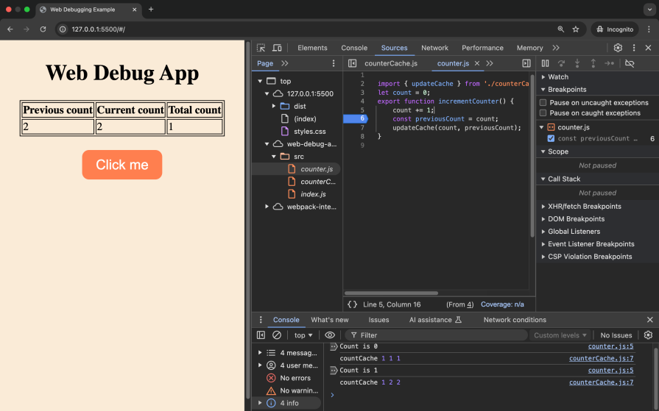659x411 pixels.
Task: Click the Coverage: n/a link
Action: pos(502,304)
